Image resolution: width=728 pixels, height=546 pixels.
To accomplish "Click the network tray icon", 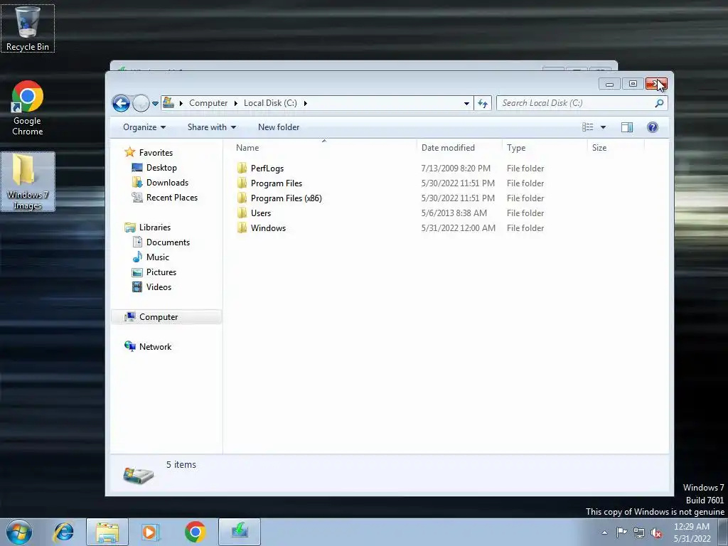I will pyautogui.click(x=639, y=533).
